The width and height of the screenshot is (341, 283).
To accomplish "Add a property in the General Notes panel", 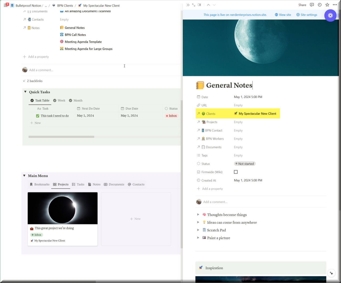I will (x=210, y=189).
